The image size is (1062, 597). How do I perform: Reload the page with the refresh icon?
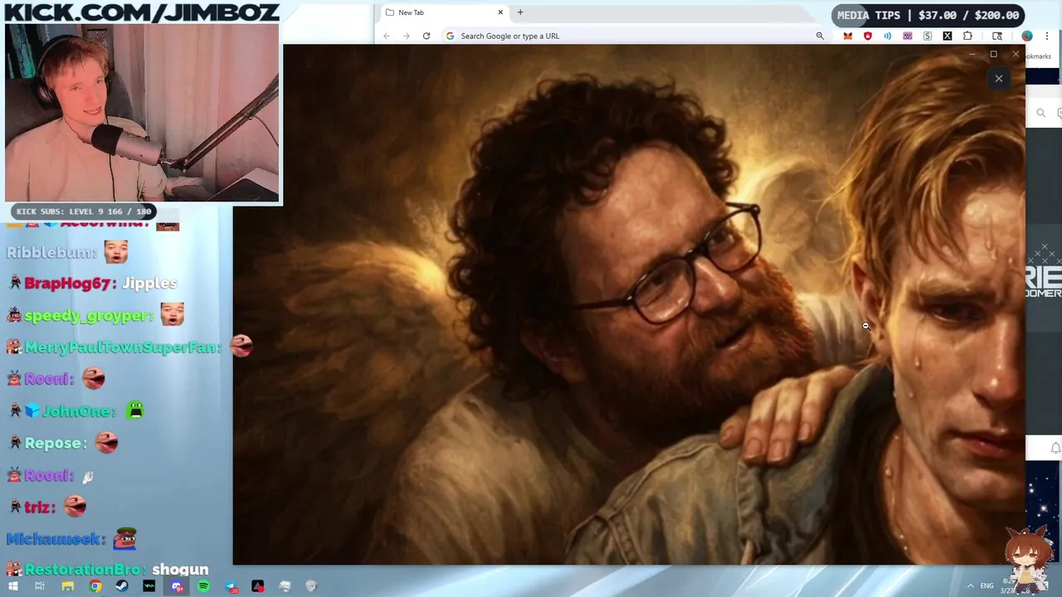(426, 36)
